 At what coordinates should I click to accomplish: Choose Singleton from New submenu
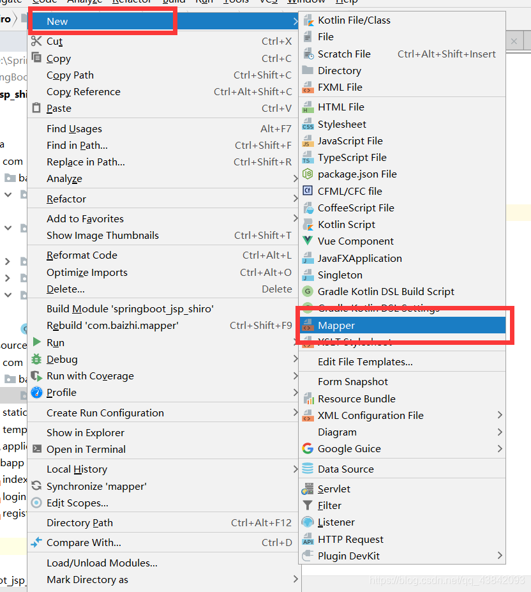(x=403, y=275)
